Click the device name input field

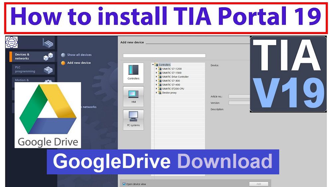(164, 56)
